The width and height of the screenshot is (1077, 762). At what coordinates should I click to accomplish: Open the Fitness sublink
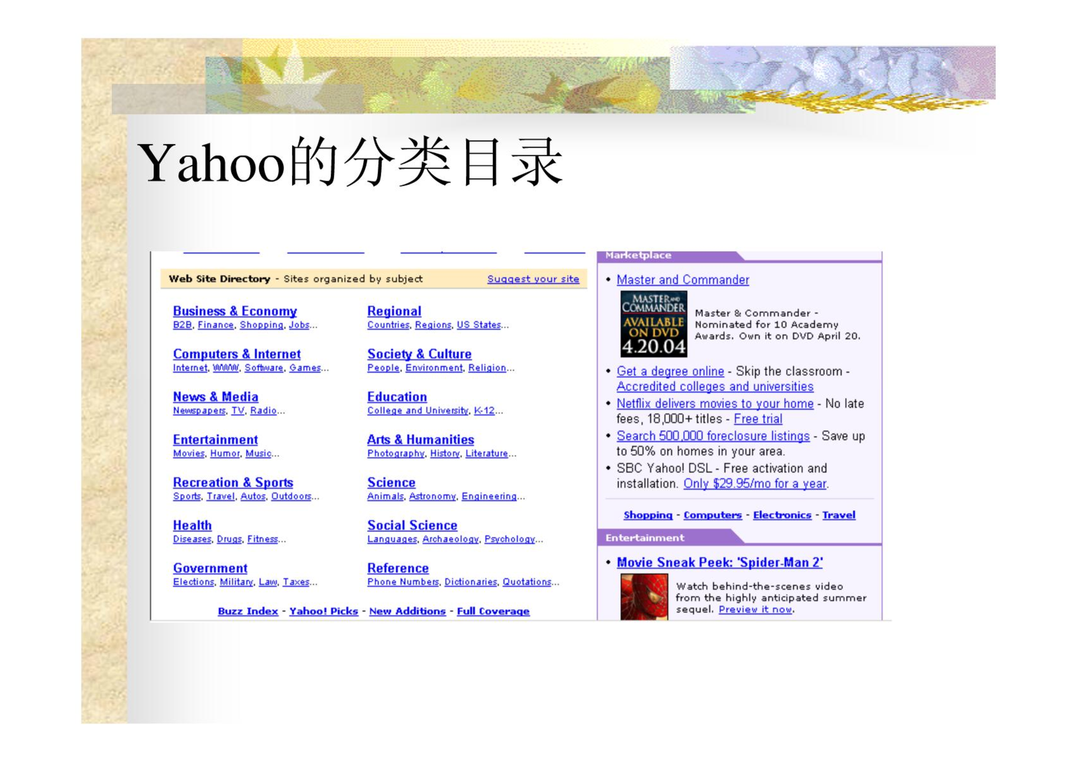pyautogui.click(x=263, y=539)
